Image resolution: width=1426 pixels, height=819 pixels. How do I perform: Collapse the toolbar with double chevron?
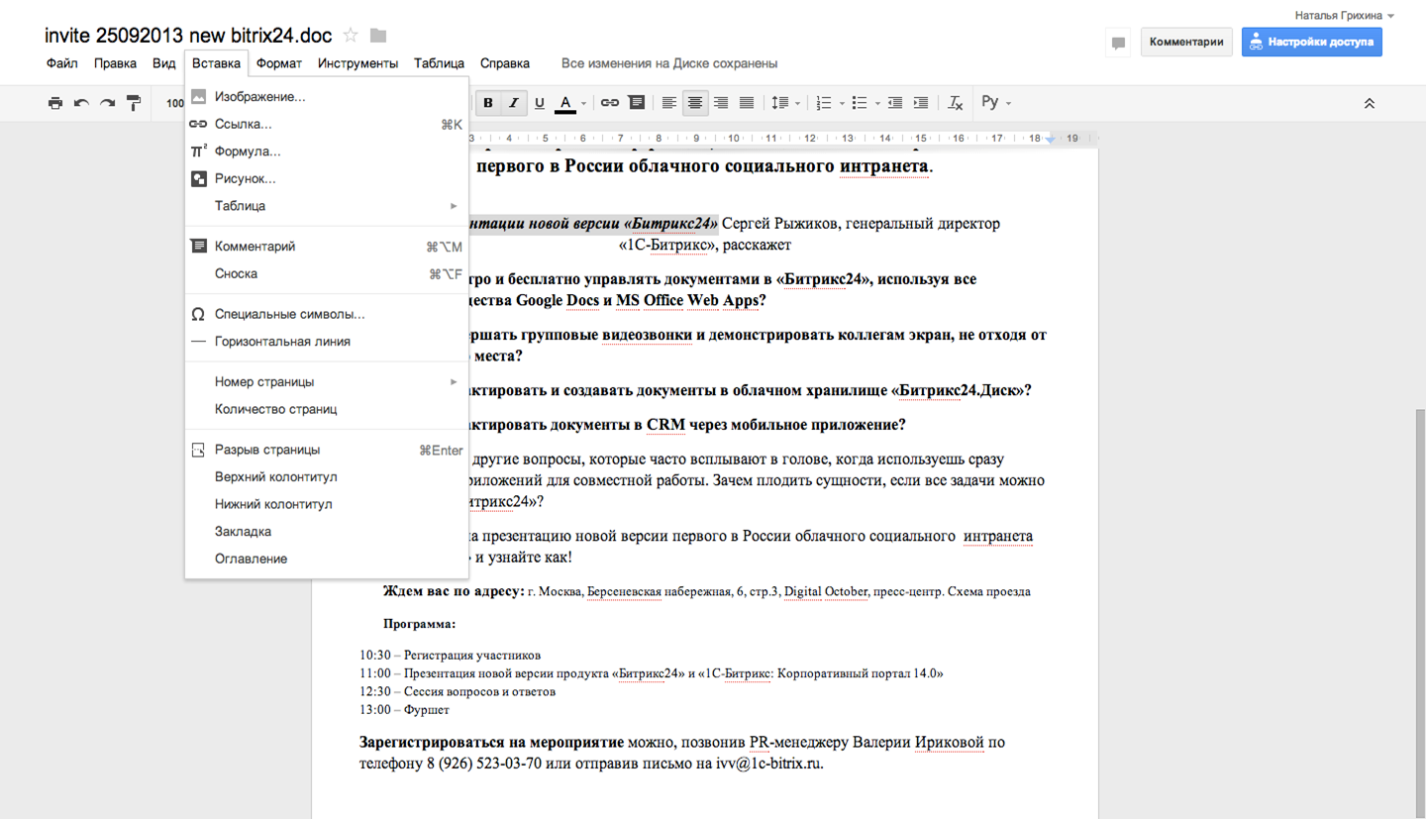pyautogui.click(x=1370, y=103)
